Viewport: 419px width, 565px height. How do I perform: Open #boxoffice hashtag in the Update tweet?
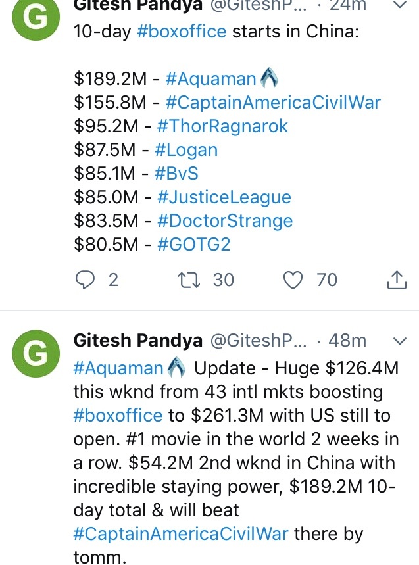click(118, 416)
